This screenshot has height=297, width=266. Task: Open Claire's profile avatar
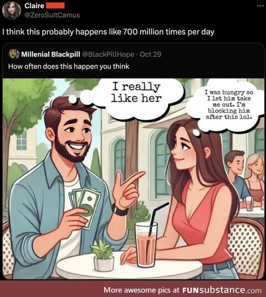pyautogui.click(x=12, y=11)
